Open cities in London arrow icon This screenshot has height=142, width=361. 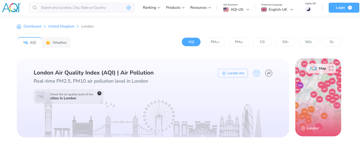(99, 93)
